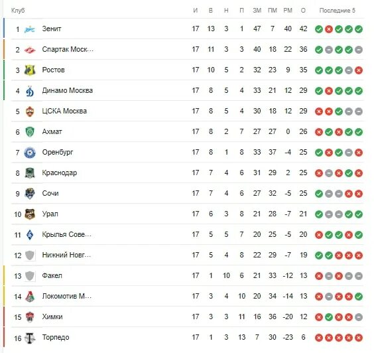Click Спартак's last gray draw indicator
Viewport: 374px width, 353px height.
(359, 50)
